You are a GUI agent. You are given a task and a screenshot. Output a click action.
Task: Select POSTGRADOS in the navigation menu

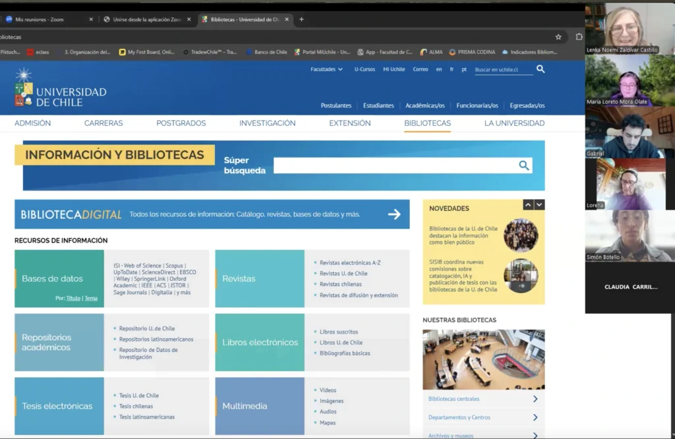tap(181, 123)
